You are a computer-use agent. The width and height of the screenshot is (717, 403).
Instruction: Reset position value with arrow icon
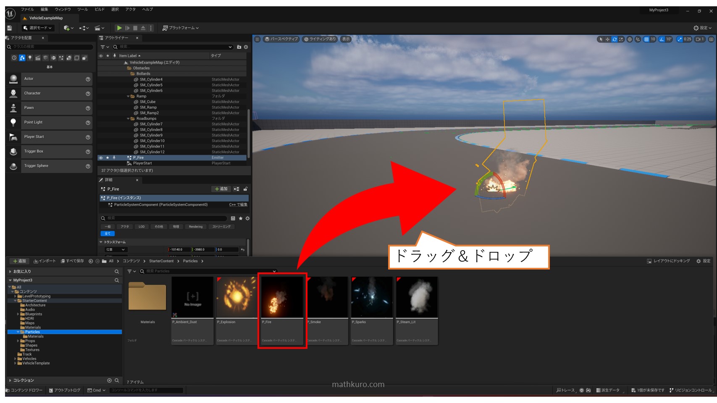(x=242, y=249)
